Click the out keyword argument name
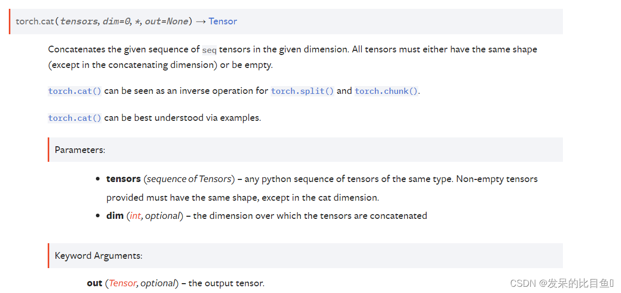Screen dimensions: 621x293 click(95, 283)
